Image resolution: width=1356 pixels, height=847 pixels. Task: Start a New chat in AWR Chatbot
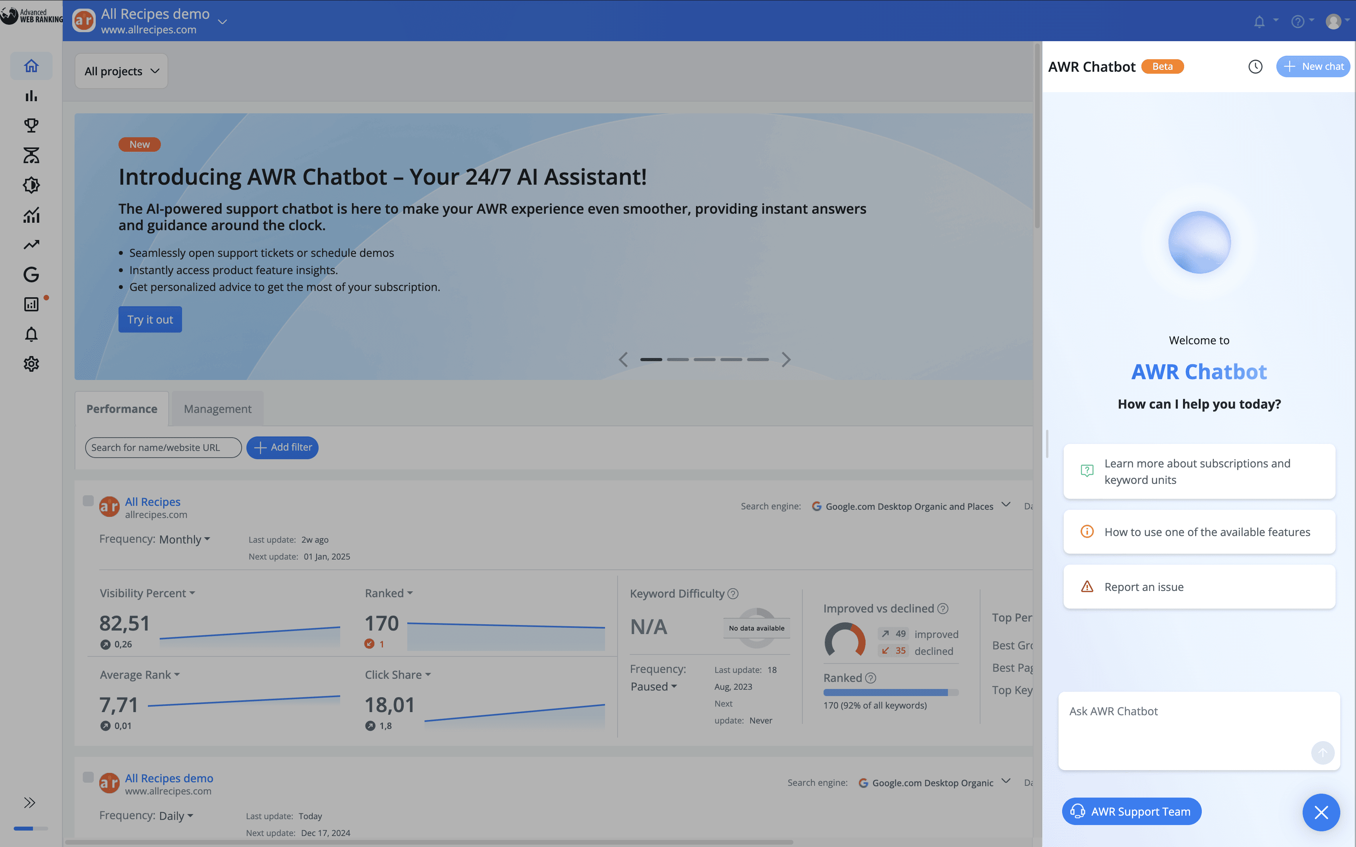pos(1313,67)
